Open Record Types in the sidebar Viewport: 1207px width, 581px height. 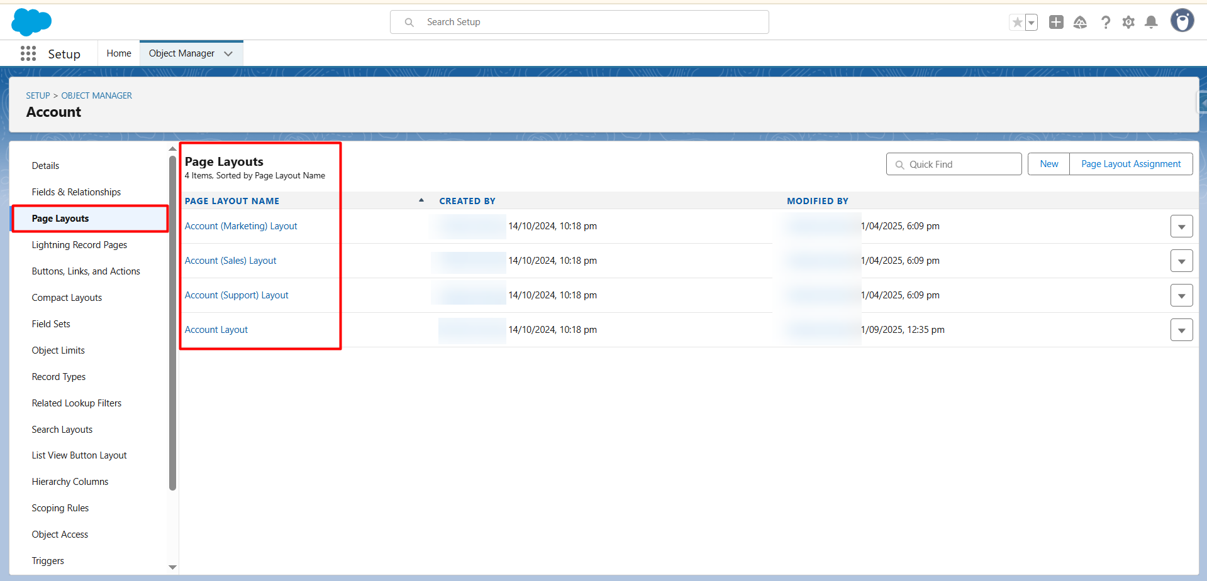click(x=58, y=377)
